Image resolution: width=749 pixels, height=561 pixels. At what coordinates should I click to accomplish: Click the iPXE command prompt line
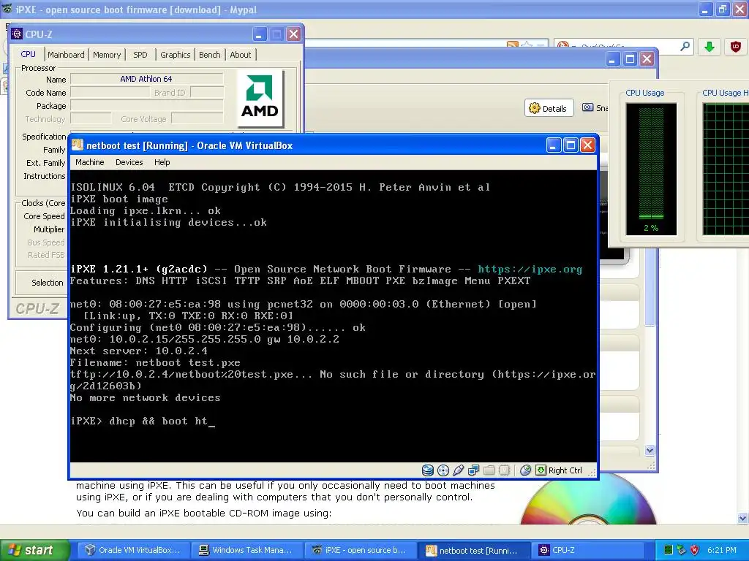(143, 421)
